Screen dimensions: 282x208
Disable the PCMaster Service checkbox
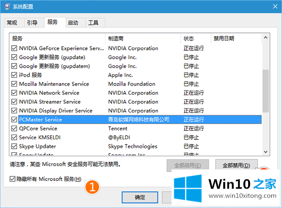click(14, 120)
